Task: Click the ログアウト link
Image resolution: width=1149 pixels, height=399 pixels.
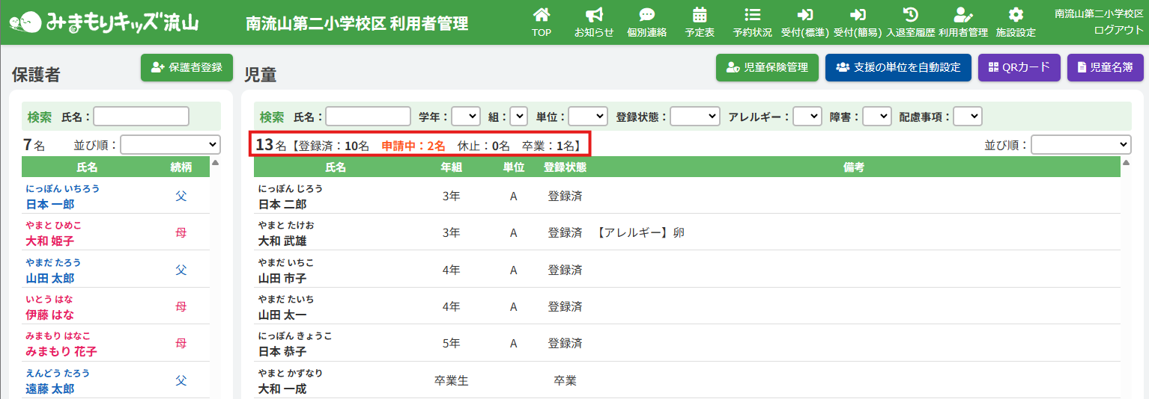Action: coord(1118,30)
